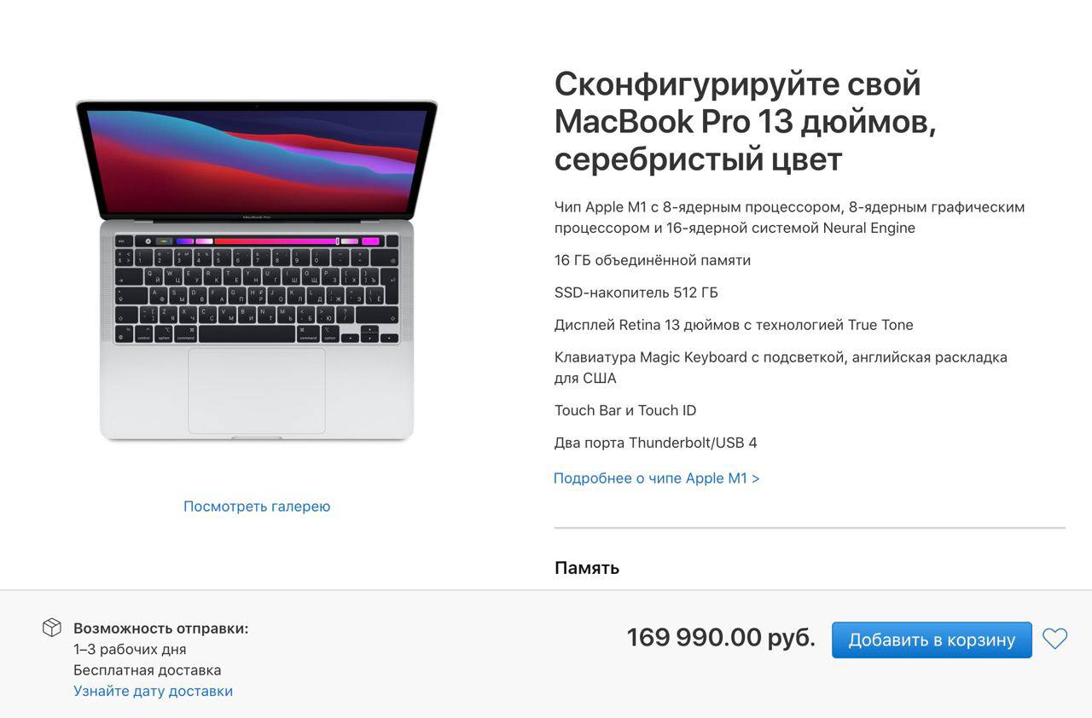This screenshot has width=1092, height=718.
Task: Click the 169 990.00 руб. price
Action: click(x=721, y=637)
